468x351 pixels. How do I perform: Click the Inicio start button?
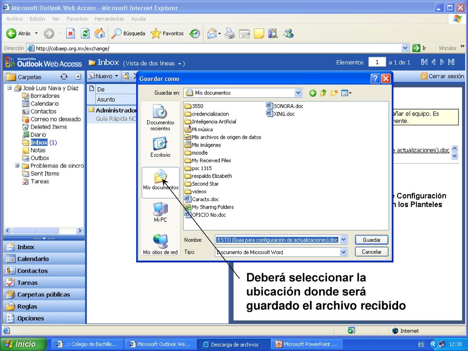23,344
